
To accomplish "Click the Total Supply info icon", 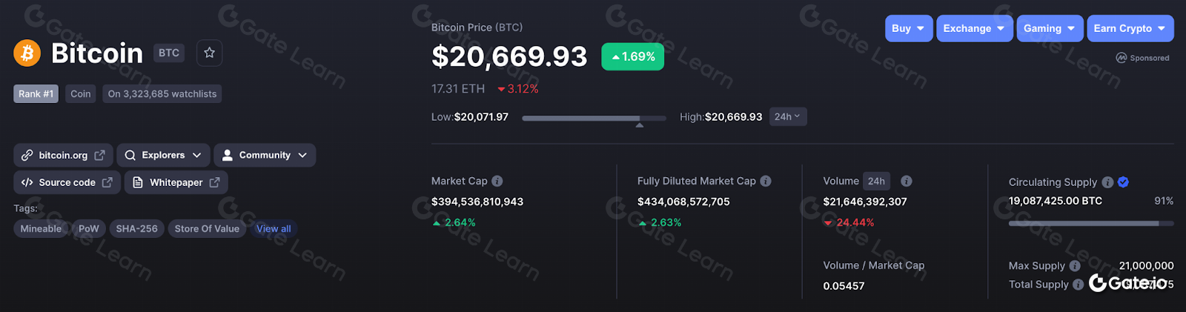I will [x=1079, y=285].
